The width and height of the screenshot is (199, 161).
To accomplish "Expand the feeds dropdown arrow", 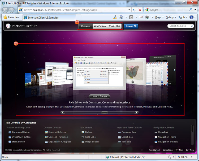I will point(136,17).
